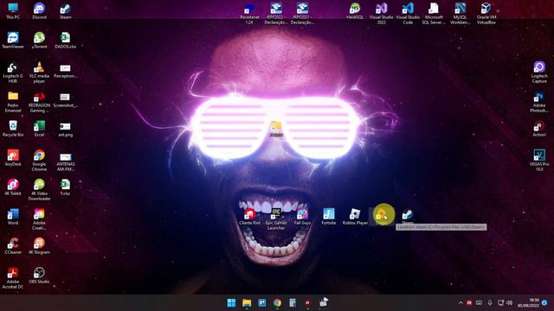Open Adobe Acrobat DC
The width and height of the screenshot is (554, 311).
tap(13, 277)
